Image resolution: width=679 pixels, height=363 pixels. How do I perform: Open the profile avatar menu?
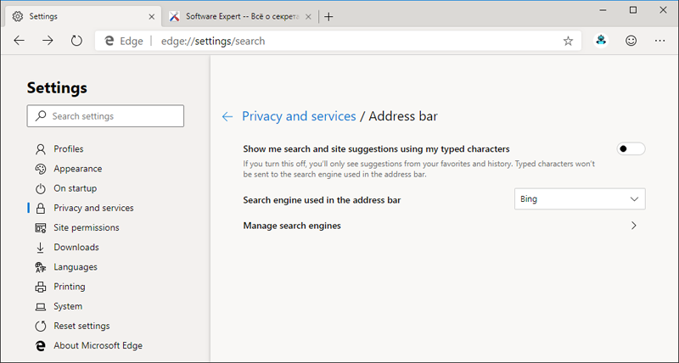coord(601,41)
